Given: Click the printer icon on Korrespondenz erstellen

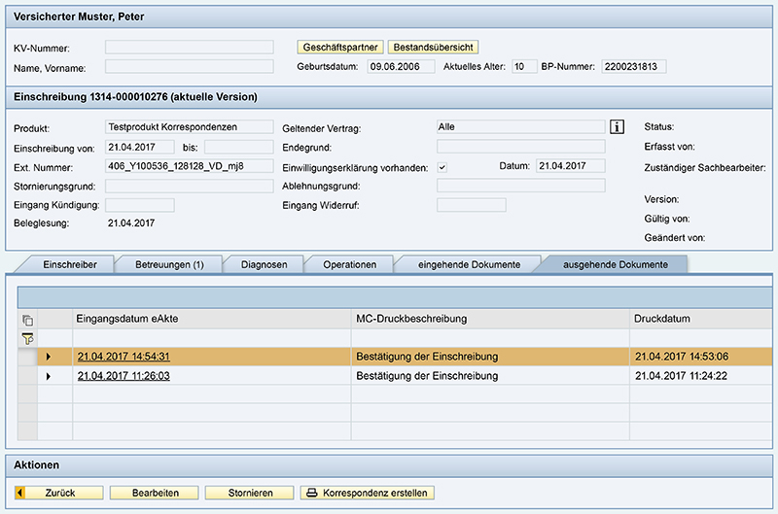Looking at the screenshot, I should [312, 493].
